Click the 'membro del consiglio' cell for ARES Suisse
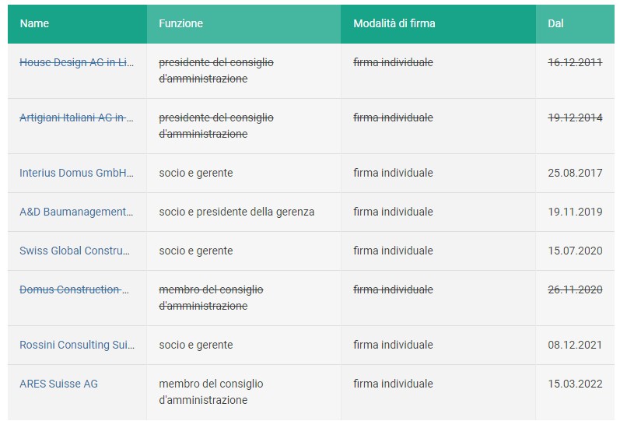Viewport: 620px width, 421px height. point(211,391)
